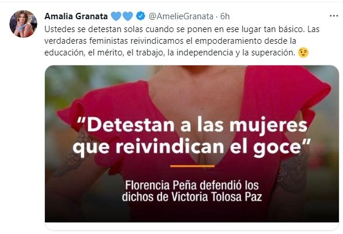The height and width of the screenshot is (234, 343).
Task: Click the orange divider line in the card
Action: [x=192, y=166]
